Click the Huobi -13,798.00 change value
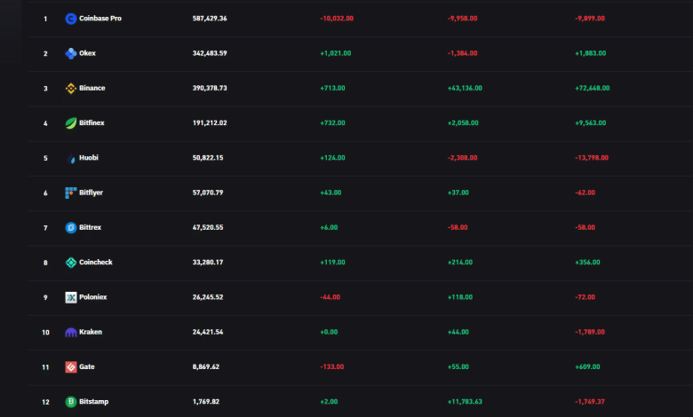 592,158
